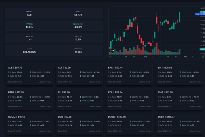Click the SYMBOL ALB detail tile

point(29,13)
